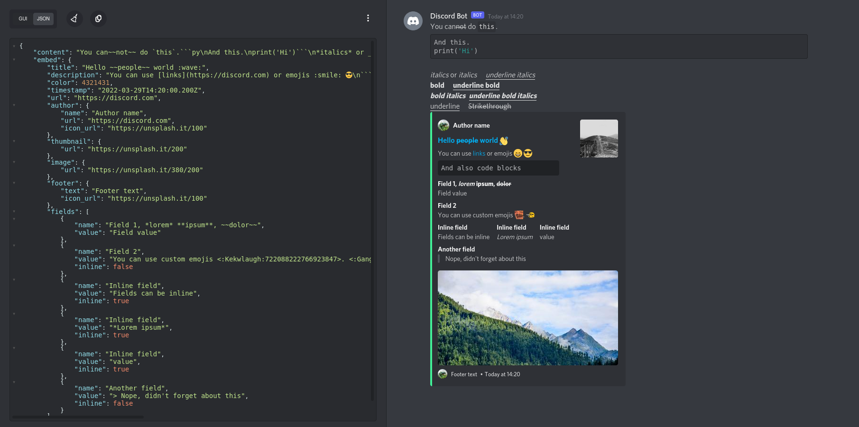859x427 pixels.
Task: Click the "print('Hi')" code block line
Action: (456, 51)
